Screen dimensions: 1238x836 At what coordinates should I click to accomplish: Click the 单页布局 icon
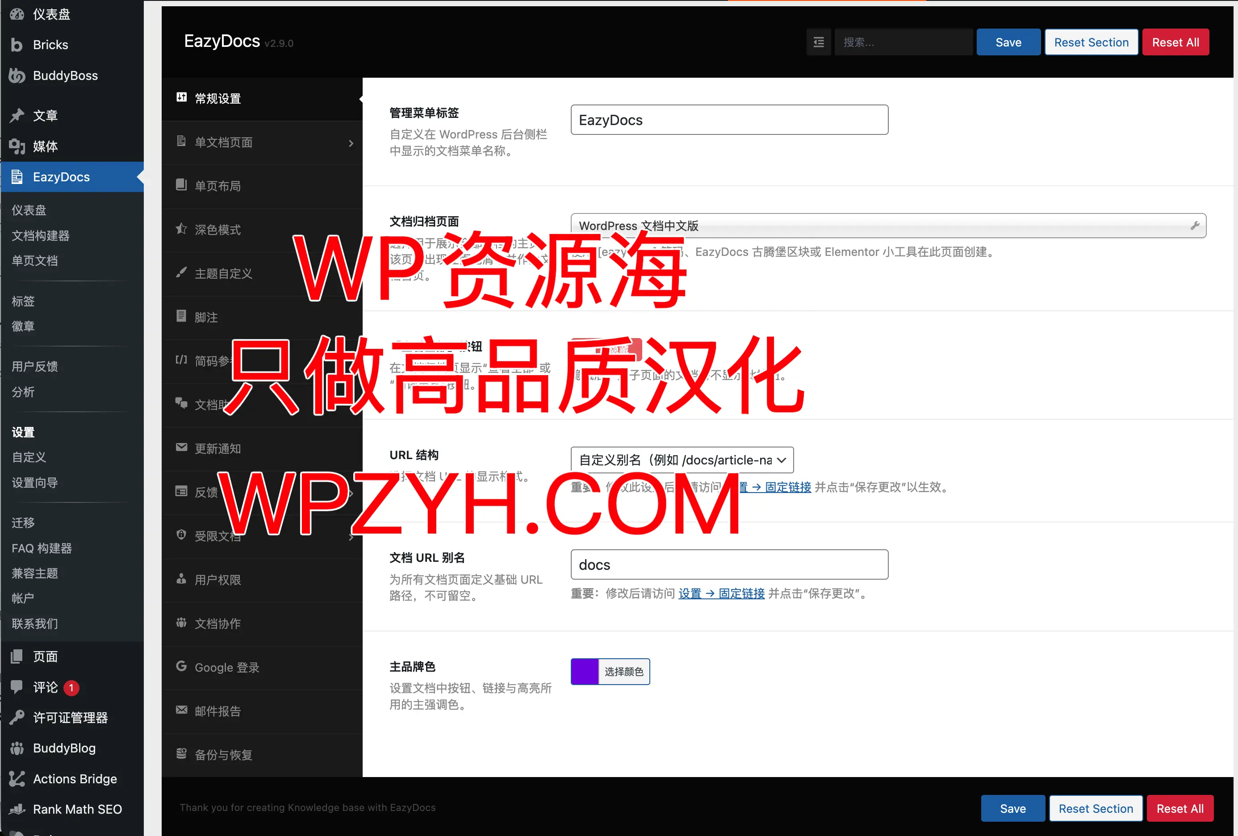[181, 184]
